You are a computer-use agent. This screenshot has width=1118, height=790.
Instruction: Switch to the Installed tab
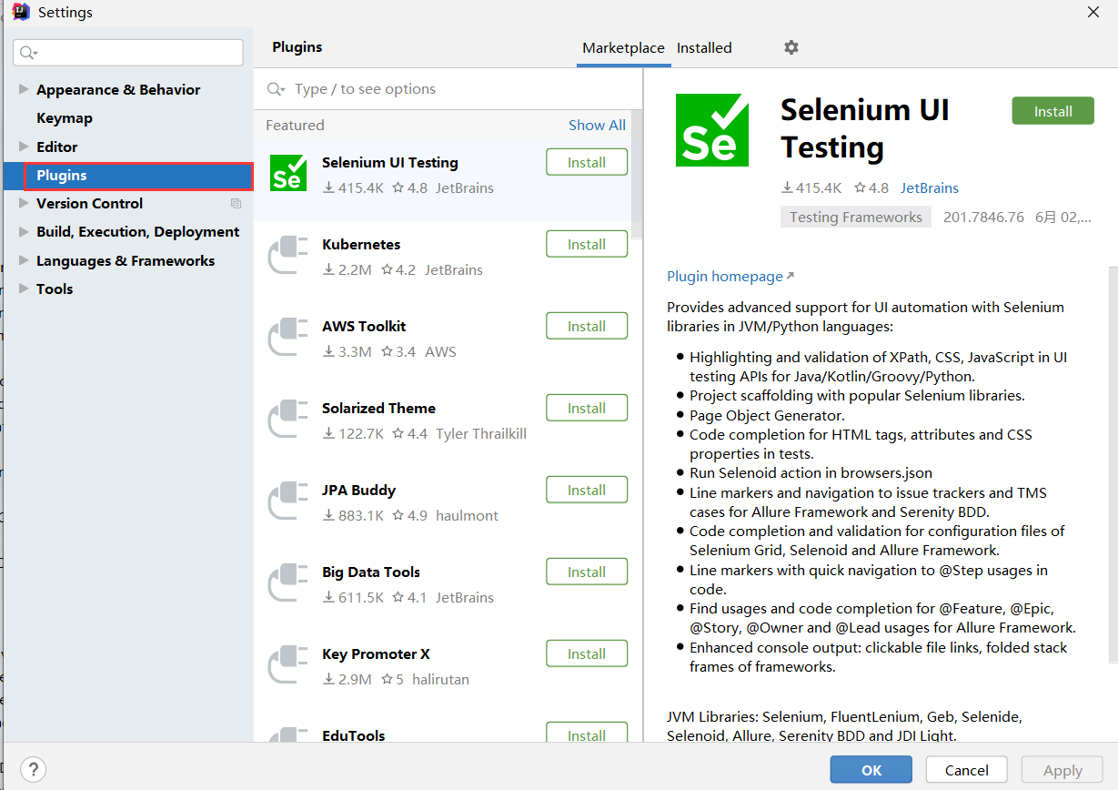704,48
